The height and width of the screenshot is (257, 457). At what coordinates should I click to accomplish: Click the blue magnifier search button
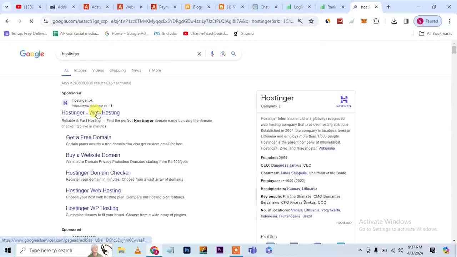click(x=233, y=54)
